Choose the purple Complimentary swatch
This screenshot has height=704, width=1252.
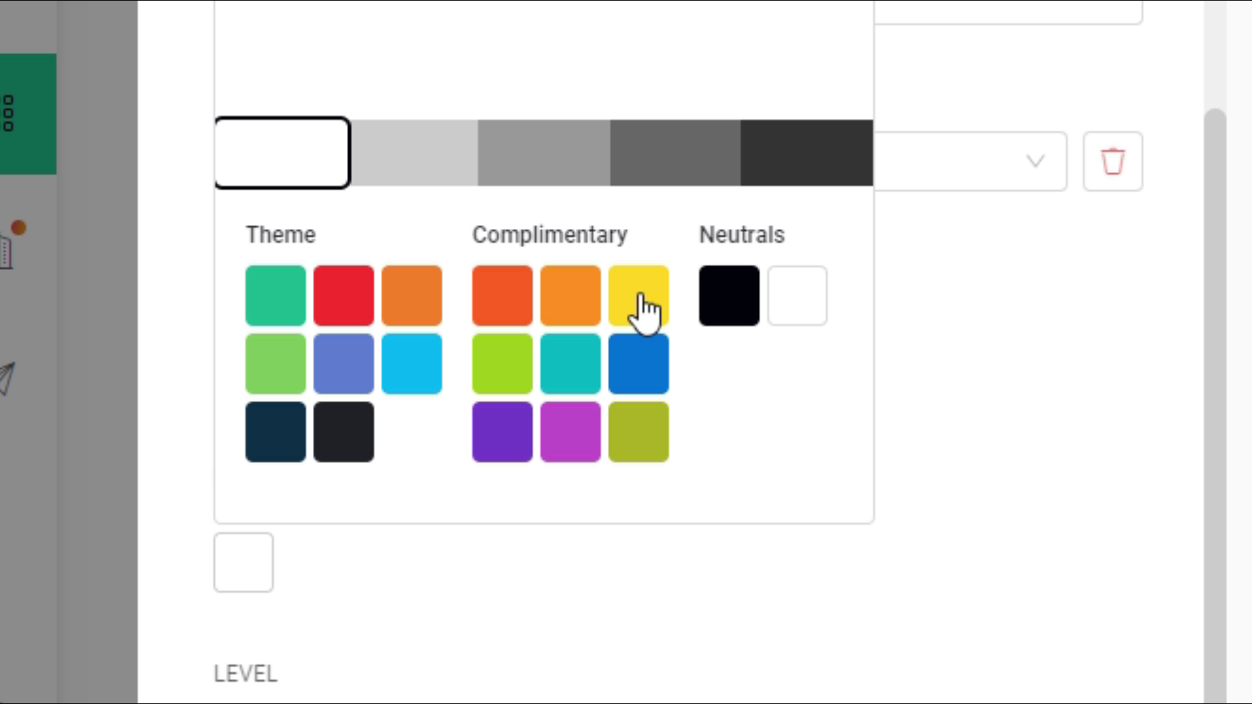tap(502, 432)
